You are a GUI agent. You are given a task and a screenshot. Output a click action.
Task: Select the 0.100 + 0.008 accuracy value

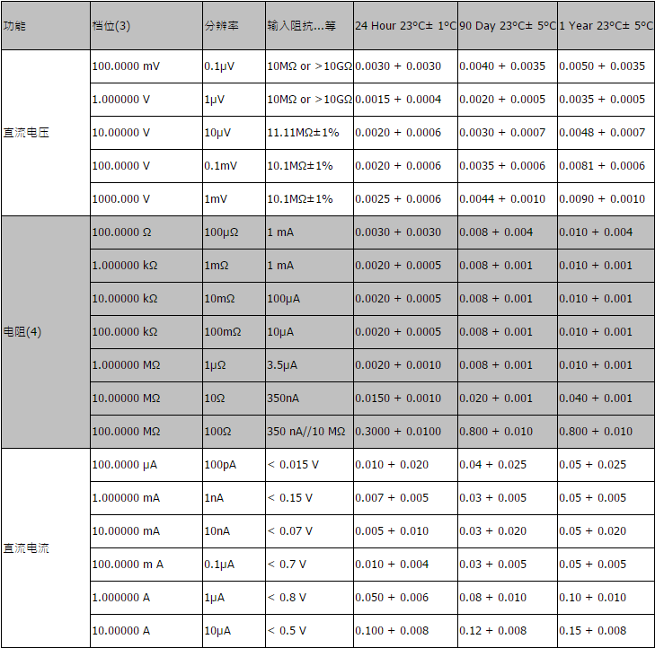click(x=392, y=631)
